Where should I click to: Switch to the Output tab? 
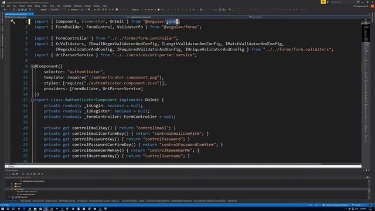[142, 201]
